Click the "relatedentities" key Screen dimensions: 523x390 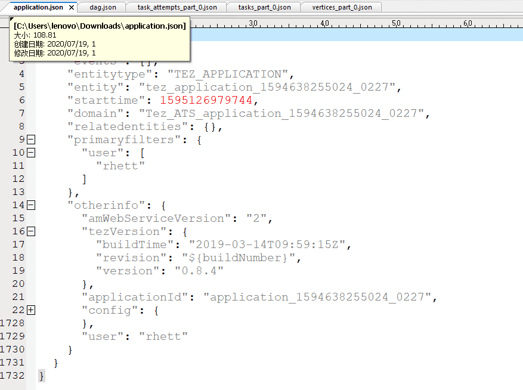pyautogui.click(x=128, y=126)
